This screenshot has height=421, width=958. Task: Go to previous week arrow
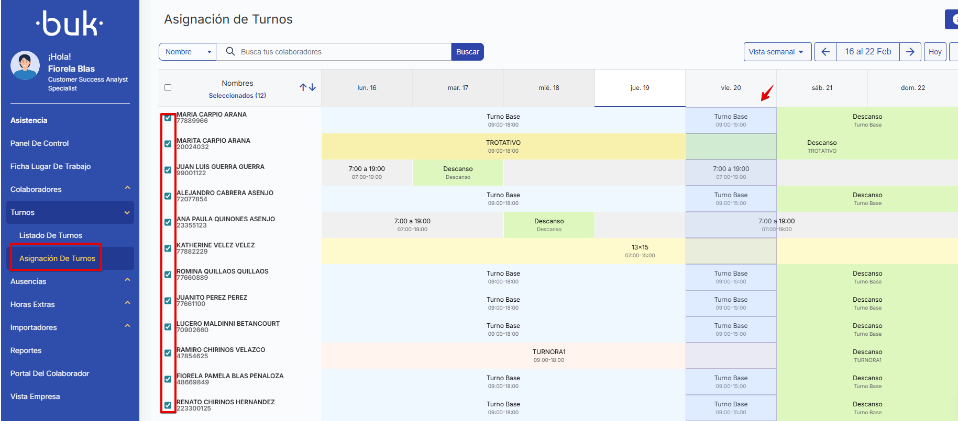(x=825, y=52)
